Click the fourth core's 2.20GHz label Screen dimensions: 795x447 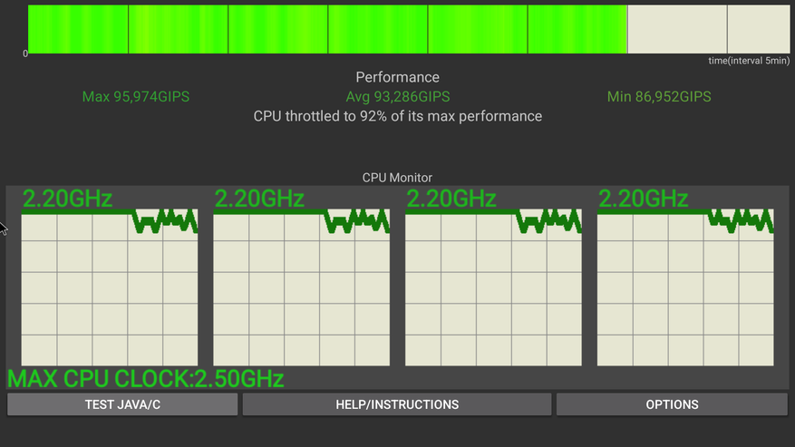point(644,199)
